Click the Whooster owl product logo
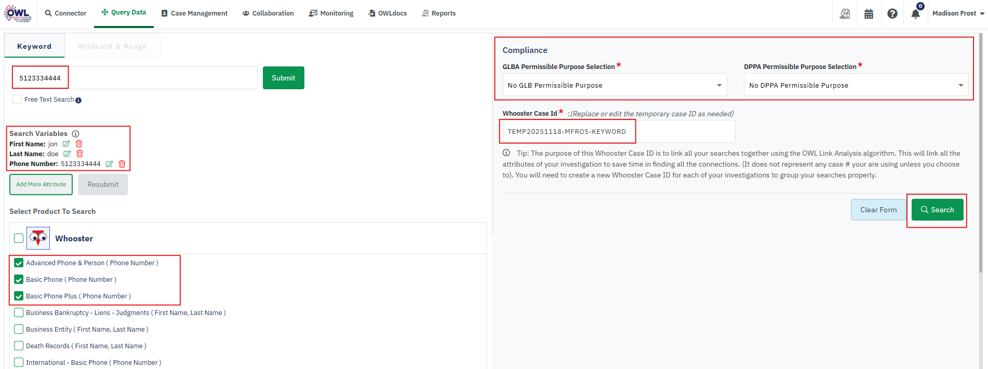The width and height of the screenshot is (988, 369). click(38, 238)
